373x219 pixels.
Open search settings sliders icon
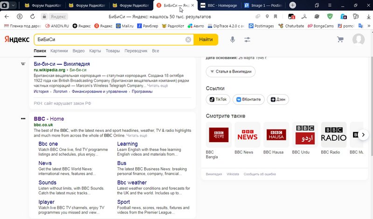click(x=247, y=40)
